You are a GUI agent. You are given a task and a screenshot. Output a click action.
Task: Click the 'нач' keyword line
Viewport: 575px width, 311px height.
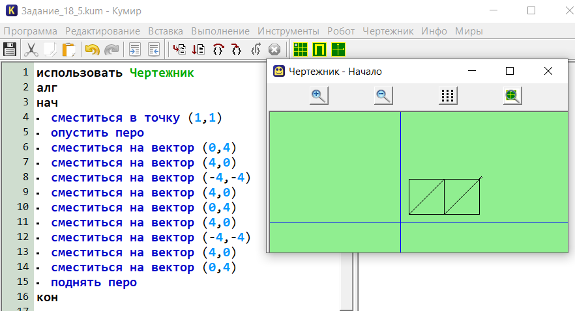pyautogui.click(x=48, y=103)
